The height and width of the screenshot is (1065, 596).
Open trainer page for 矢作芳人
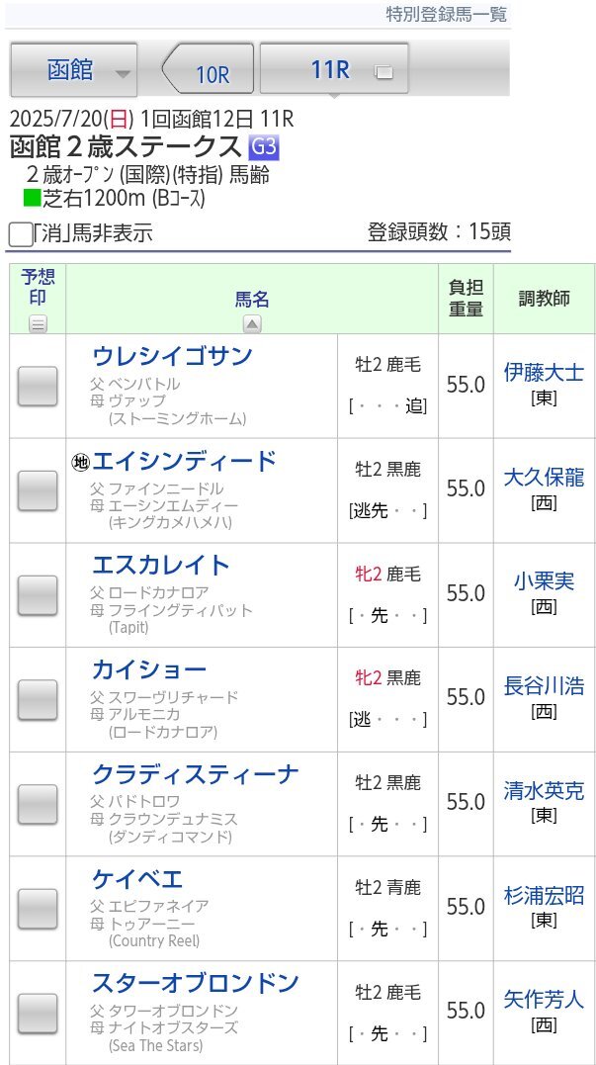point(544,999)
